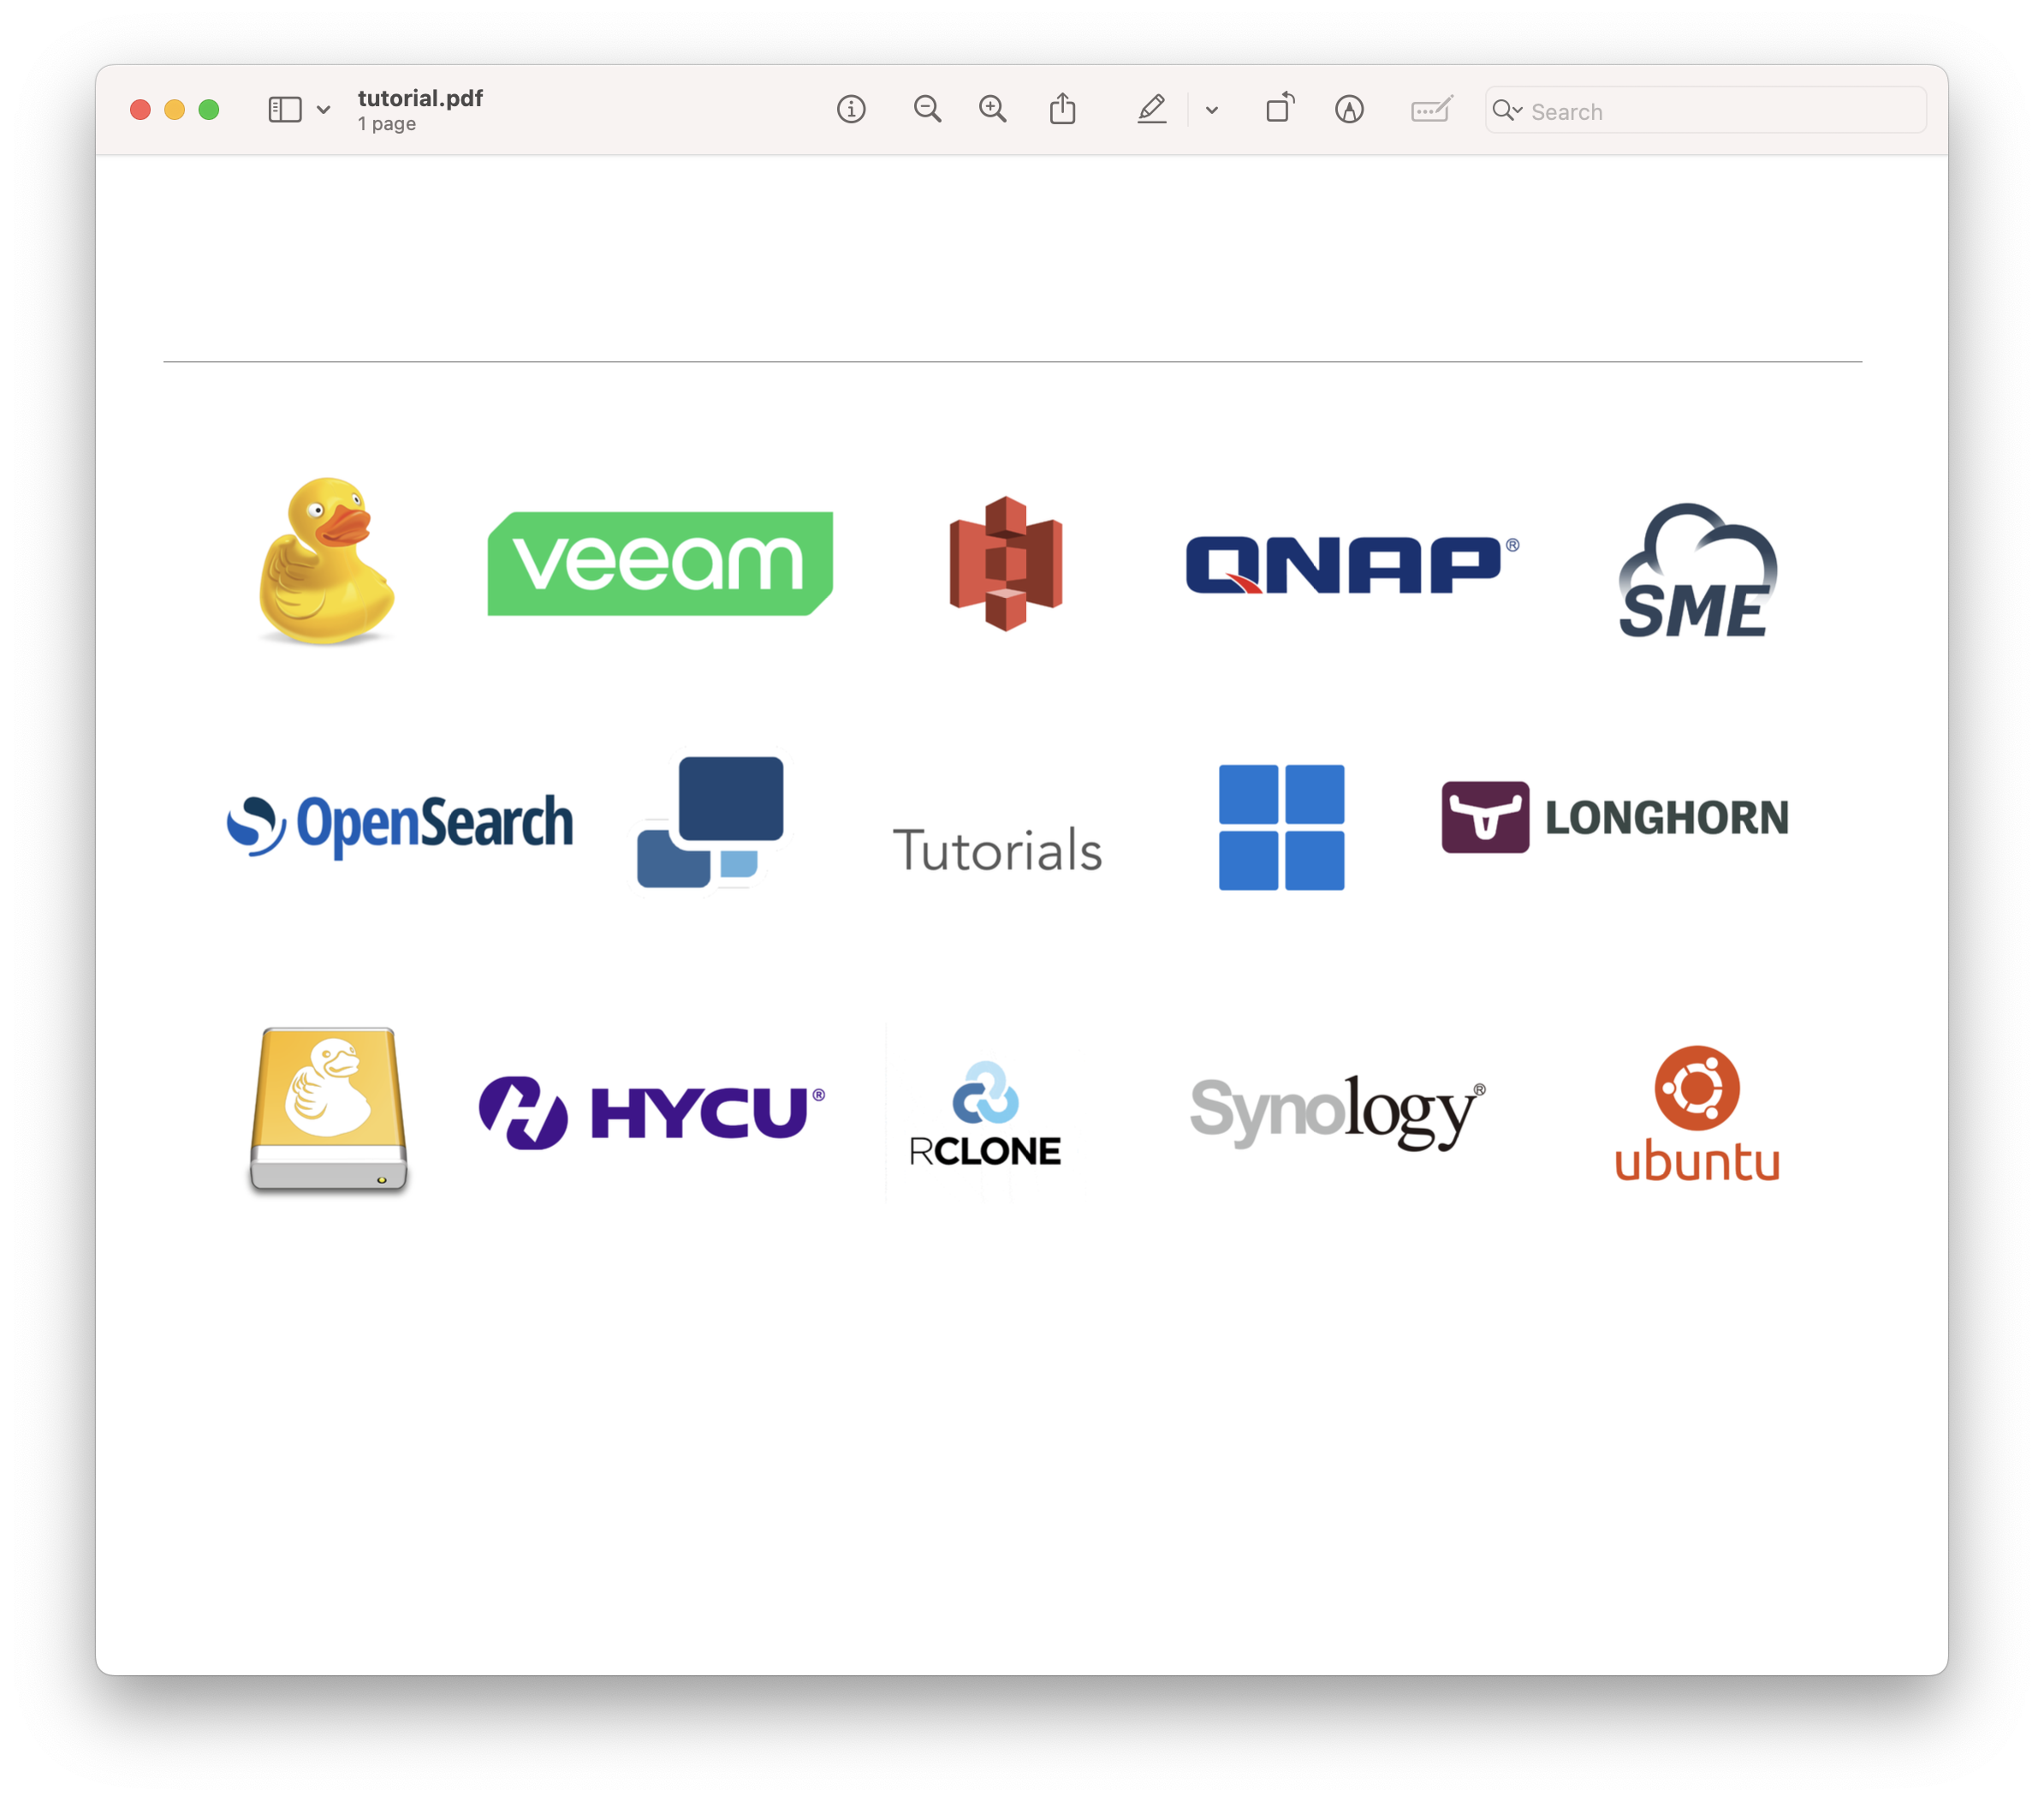The height and width of the screenshot is (1802, 2044).
Task: Activate the highlight pen tool
Action: pyautogui.click(x=1151, y=108)
